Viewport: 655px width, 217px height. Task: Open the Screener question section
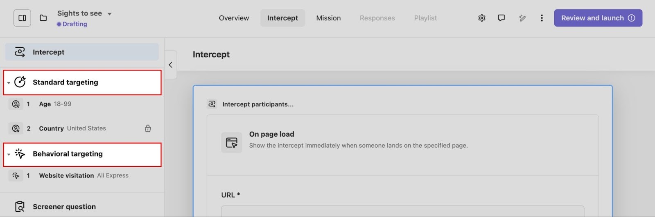tap(64, 207)
